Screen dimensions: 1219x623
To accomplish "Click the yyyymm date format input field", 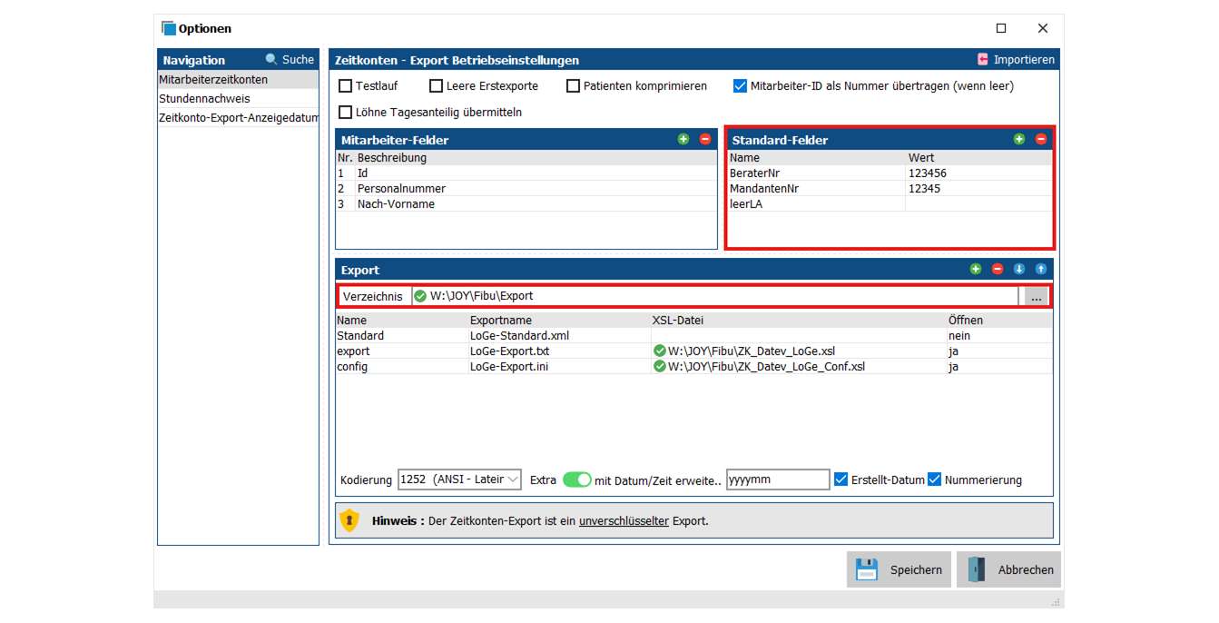I will 777,480.
